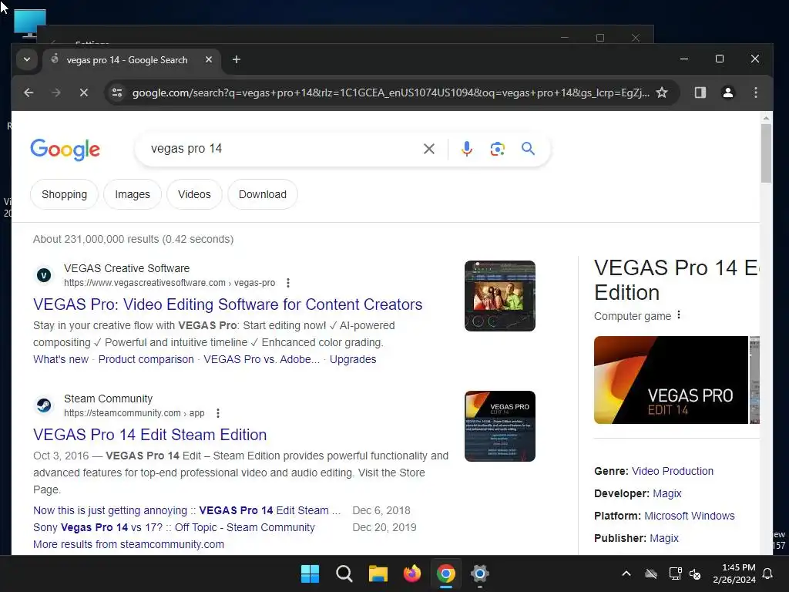Click the VEGAS Creative Software site favicon
The width and height of the screenshot is (789, 592).
[x=44, y=275]
